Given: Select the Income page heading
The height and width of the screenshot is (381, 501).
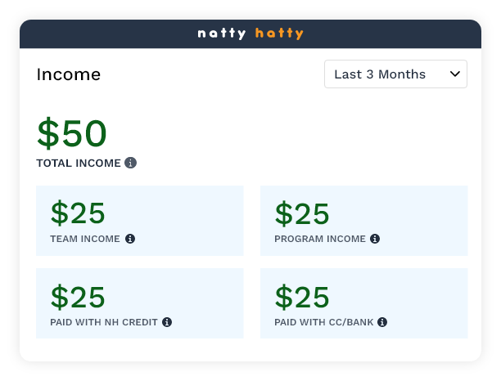Looking at the screenshot, I should click(69, 74).
